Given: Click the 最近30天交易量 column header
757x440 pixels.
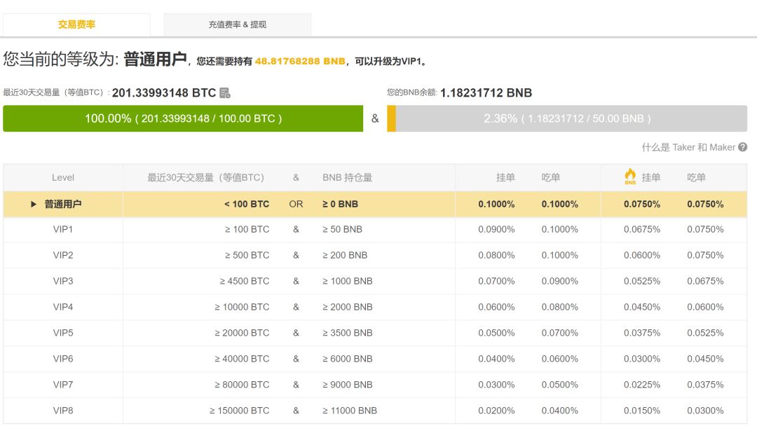Looking at the screenshot, I should tap(206, 177).
